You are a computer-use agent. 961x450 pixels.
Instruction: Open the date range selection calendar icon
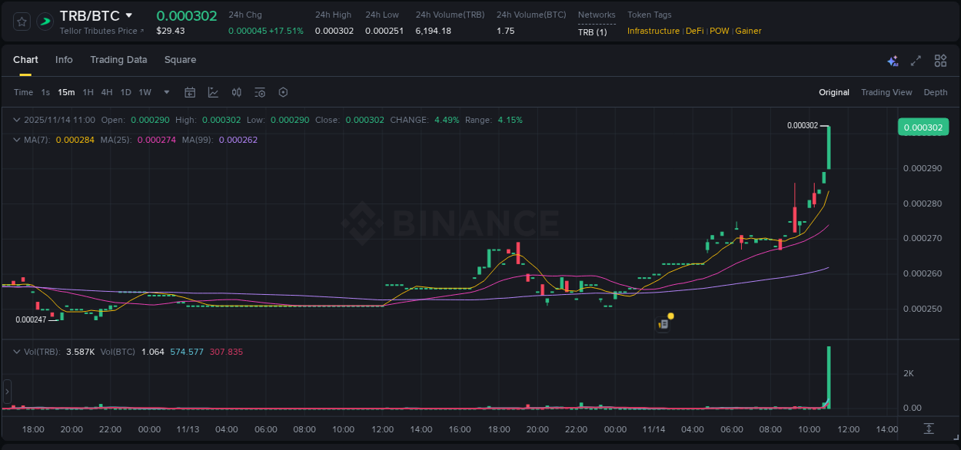pyautogui.click(x=190, y=92)
